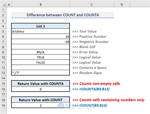Click 'Return Value with COUNT' header
The image size is (150, 114).
41,100
